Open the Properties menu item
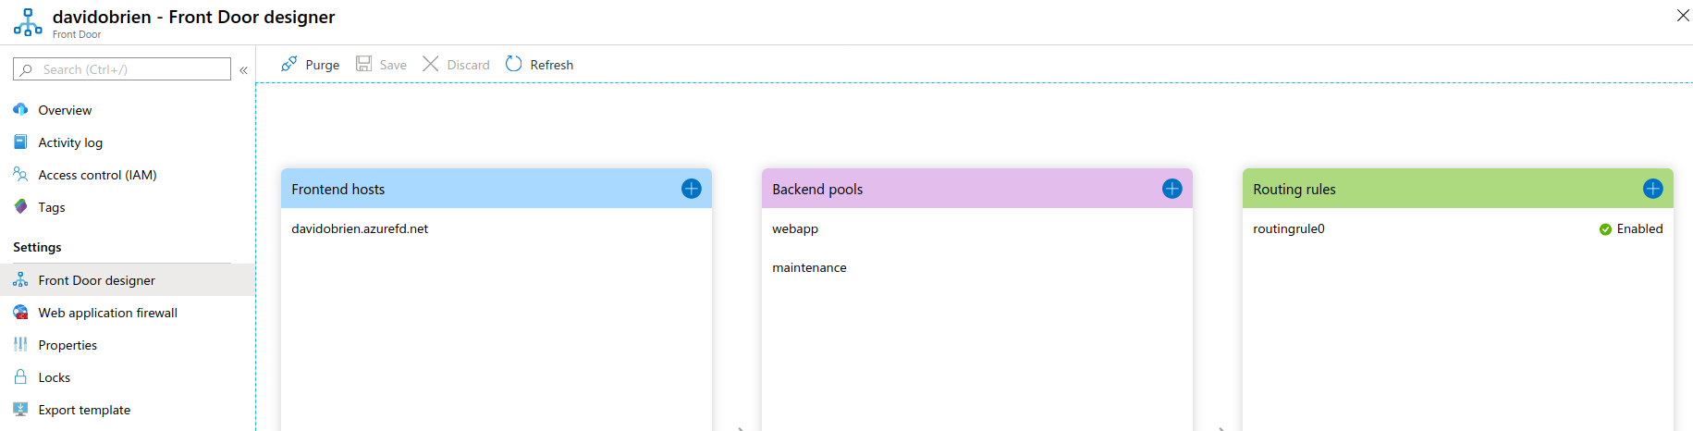Image resolution: width=1693 pixels, height=431 pixels. 128,345
